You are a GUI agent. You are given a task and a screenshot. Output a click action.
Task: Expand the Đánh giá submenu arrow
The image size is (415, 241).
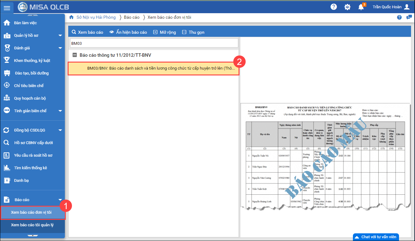60,48
